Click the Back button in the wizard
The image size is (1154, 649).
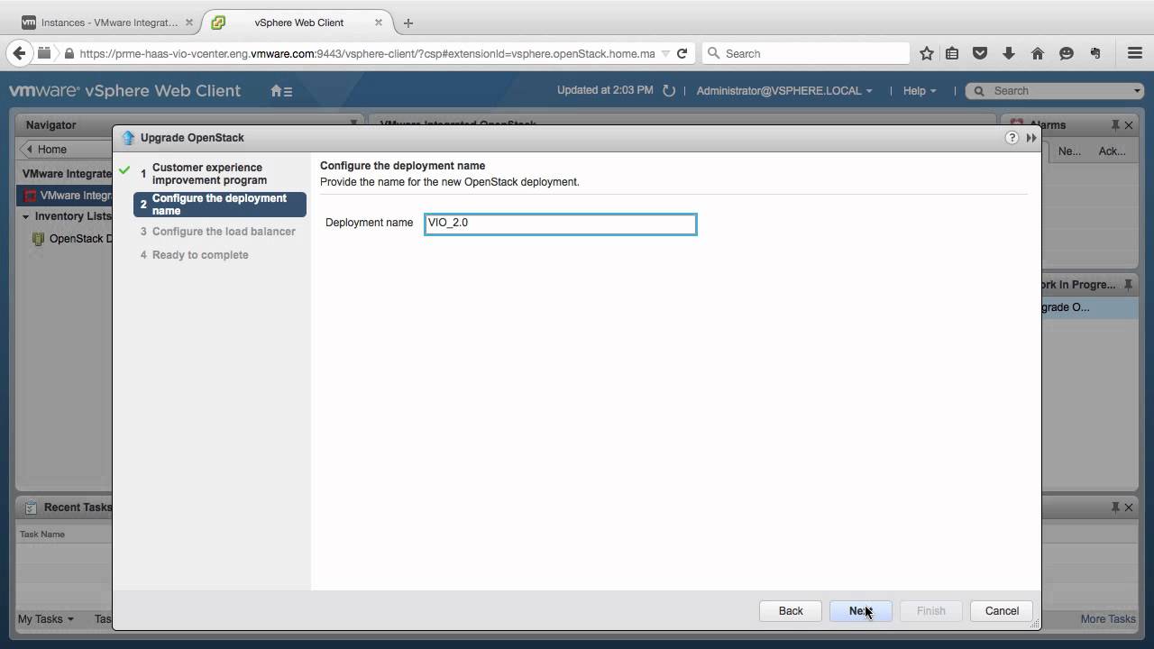click(791, 611)
